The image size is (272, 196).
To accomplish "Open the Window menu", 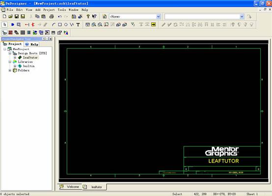I will point(74,10).
